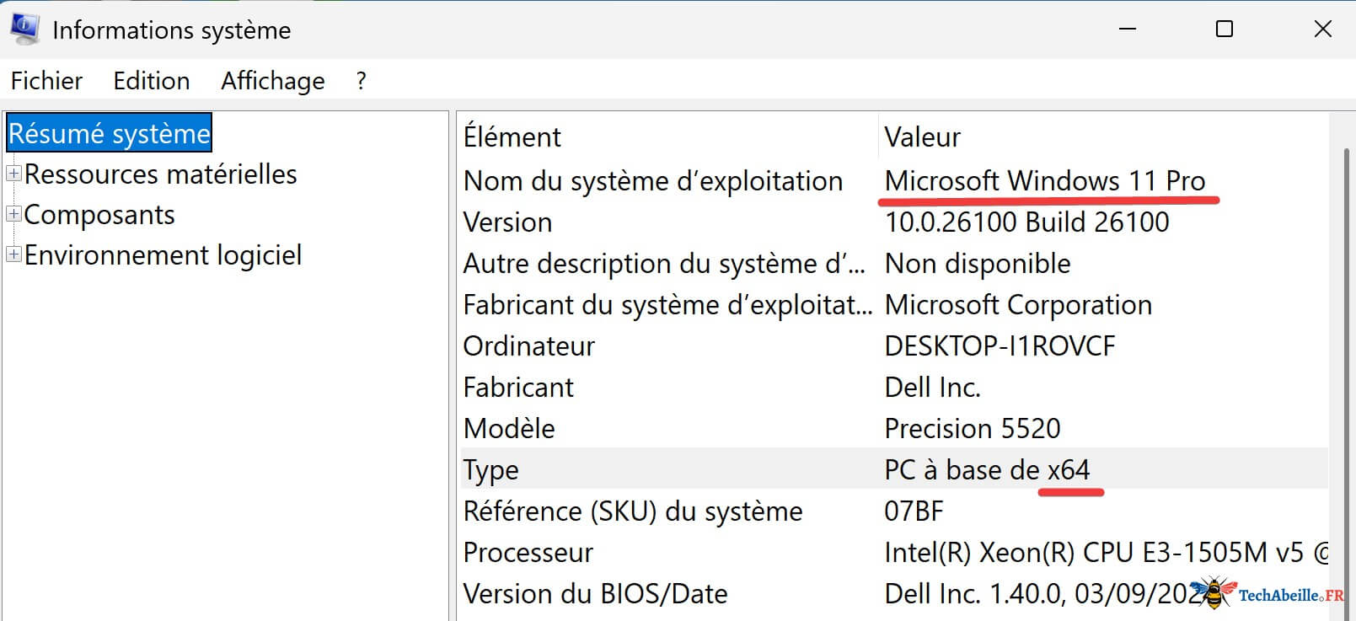Select the Fabricant row label

click(518, 388)
